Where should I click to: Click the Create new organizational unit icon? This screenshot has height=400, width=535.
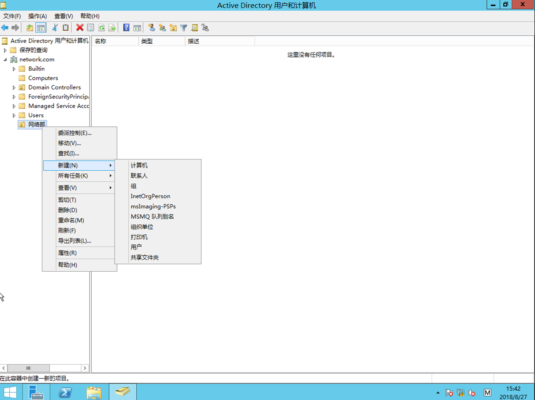pos(173,28)
